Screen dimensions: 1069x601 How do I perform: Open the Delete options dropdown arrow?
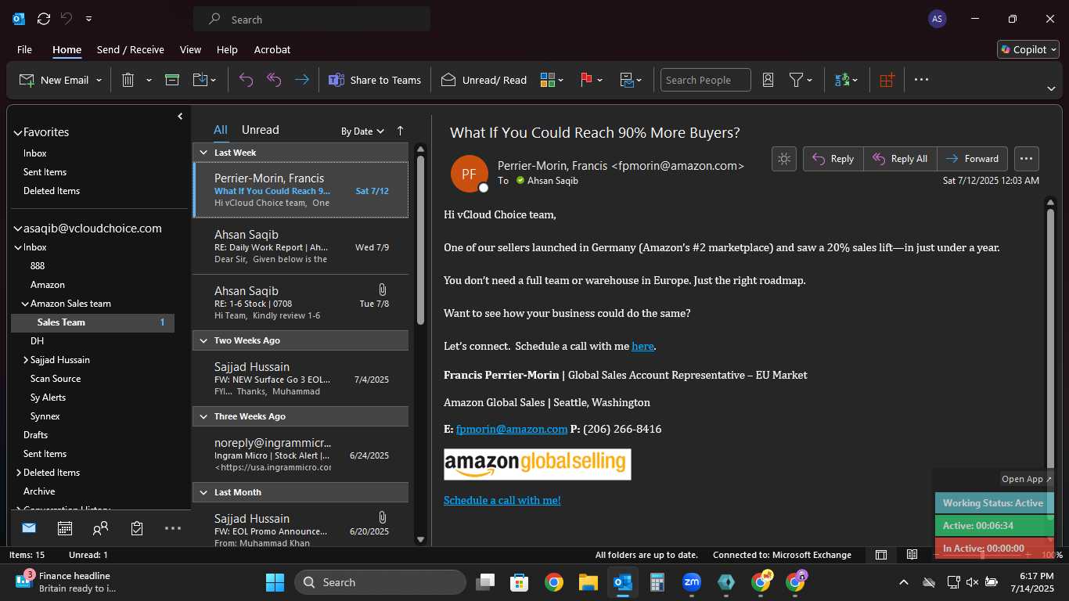[149, 81]
